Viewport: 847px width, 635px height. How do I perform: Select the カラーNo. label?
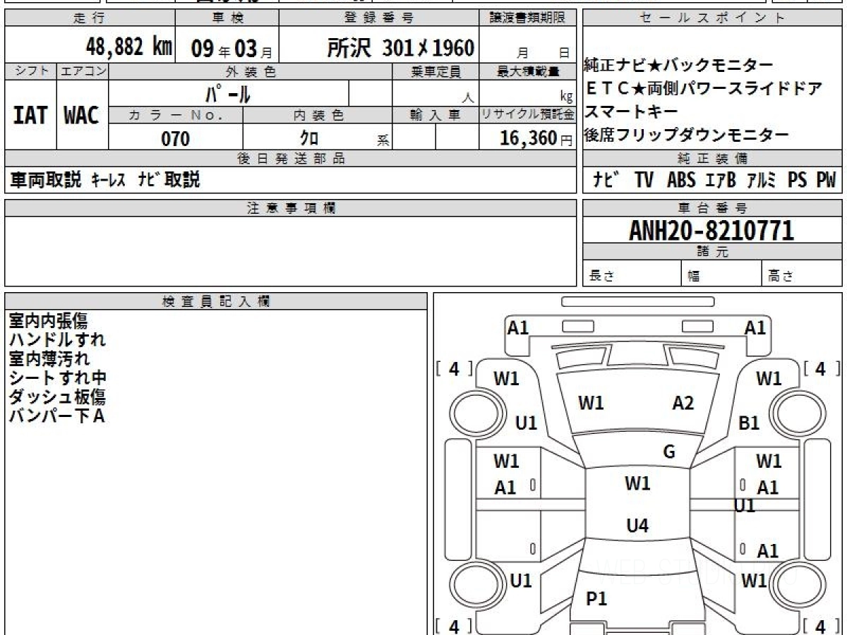point(176,115)
